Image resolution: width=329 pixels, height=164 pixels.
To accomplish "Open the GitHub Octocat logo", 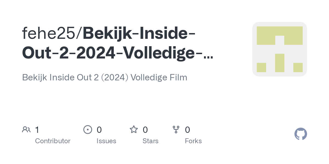I will [x=300, y=134].
